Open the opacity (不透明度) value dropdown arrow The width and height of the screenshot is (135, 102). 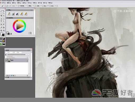click(28, 6)
